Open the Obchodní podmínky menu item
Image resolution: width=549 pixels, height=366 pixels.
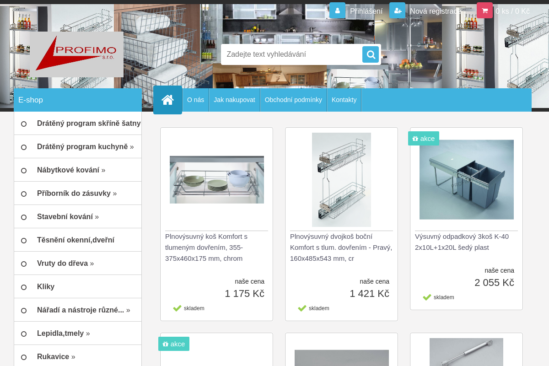pyautogui.click(x=293, y=100)
